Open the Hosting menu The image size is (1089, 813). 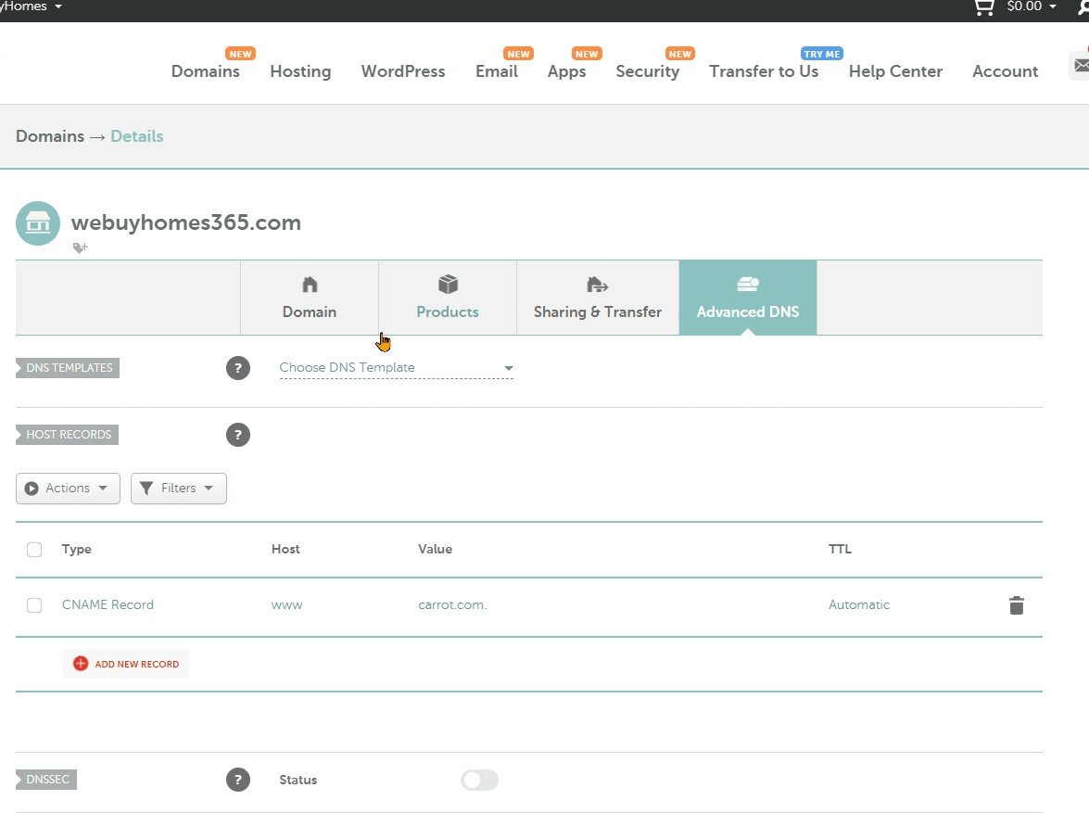(300, 70)
